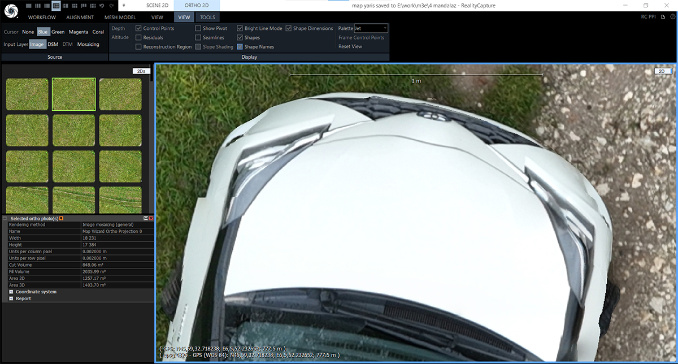Viewport: 678px width, 364px height.
Task: Pin the Selected ortho photo(s) panel
Action: tap(61, 218)
